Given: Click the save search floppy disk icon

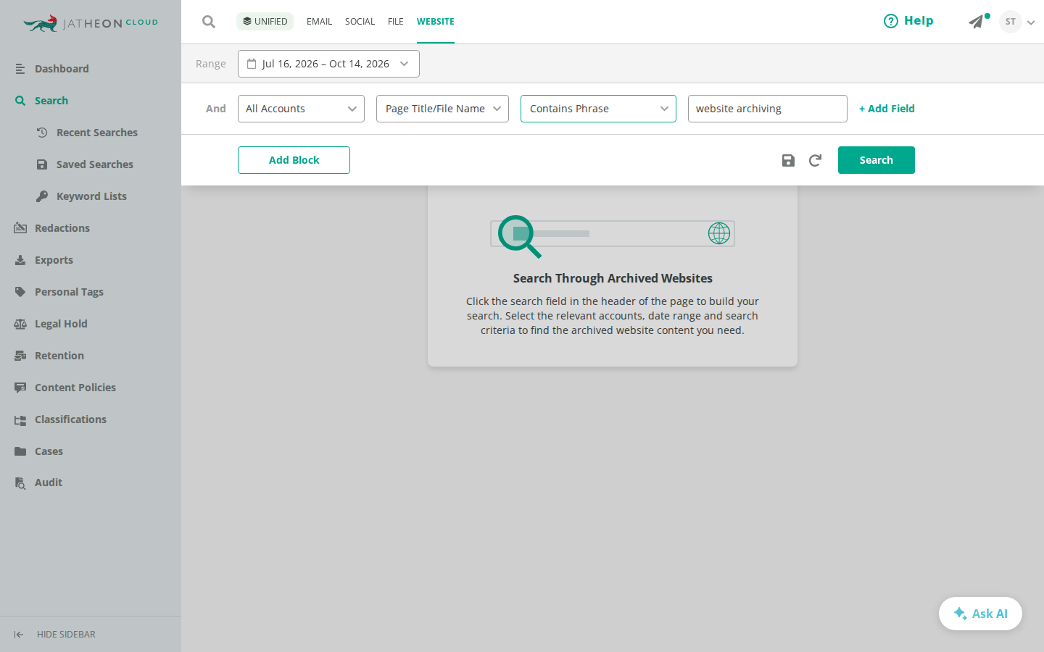Looking at the screenshot, I should [788, 160].
